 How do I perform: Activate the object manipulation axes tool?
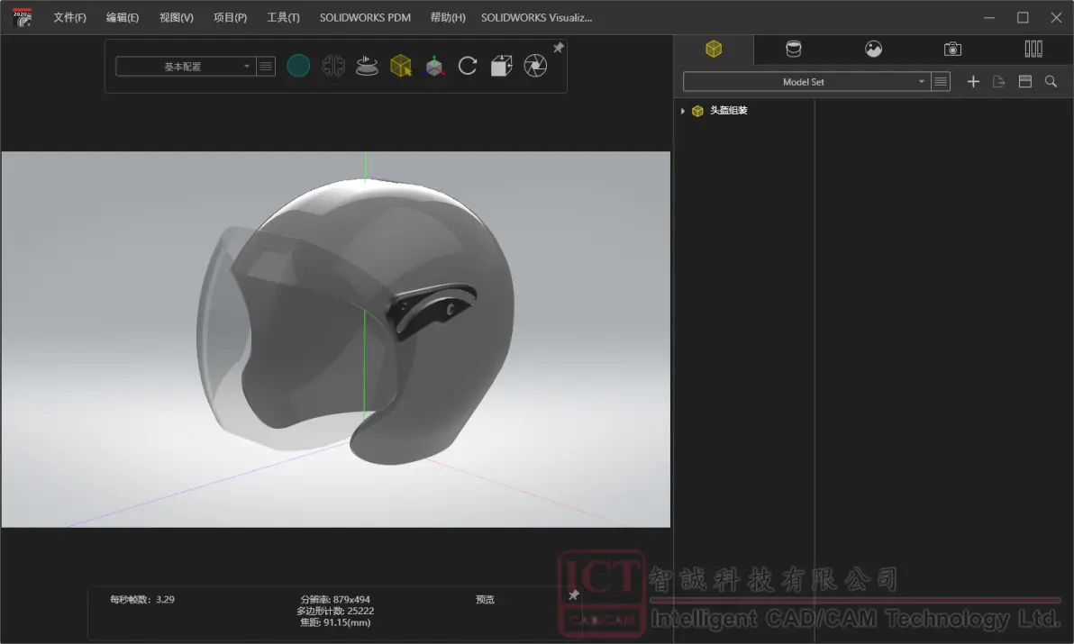434,67
